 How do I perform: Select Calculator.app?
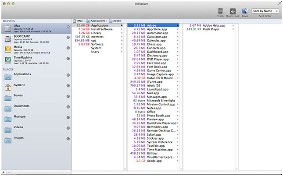tap(153, 37)
